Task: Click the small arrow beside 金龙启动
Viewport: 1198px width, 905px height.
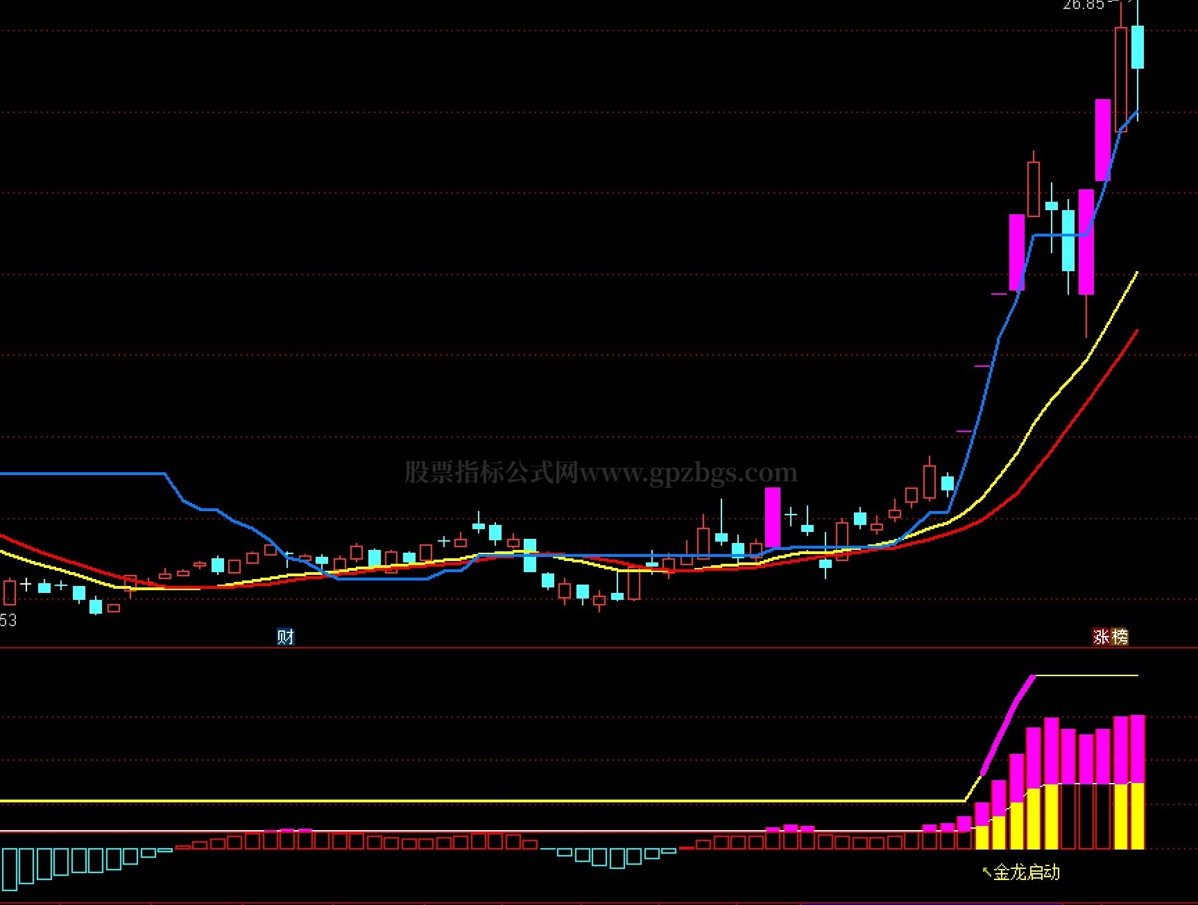Action: point(986,872)
